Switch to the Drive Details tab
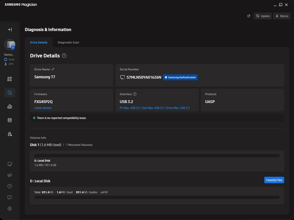The width and height of the screenshot is (294, 220). pyautogui.click(x=39, y=42)
